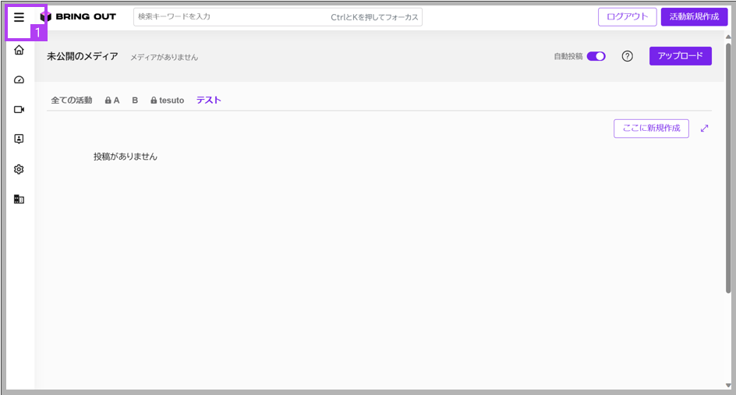Viewport: 736px width, 395px height.
Task: Click the アップロード button
Action: (x=680, y=56)
